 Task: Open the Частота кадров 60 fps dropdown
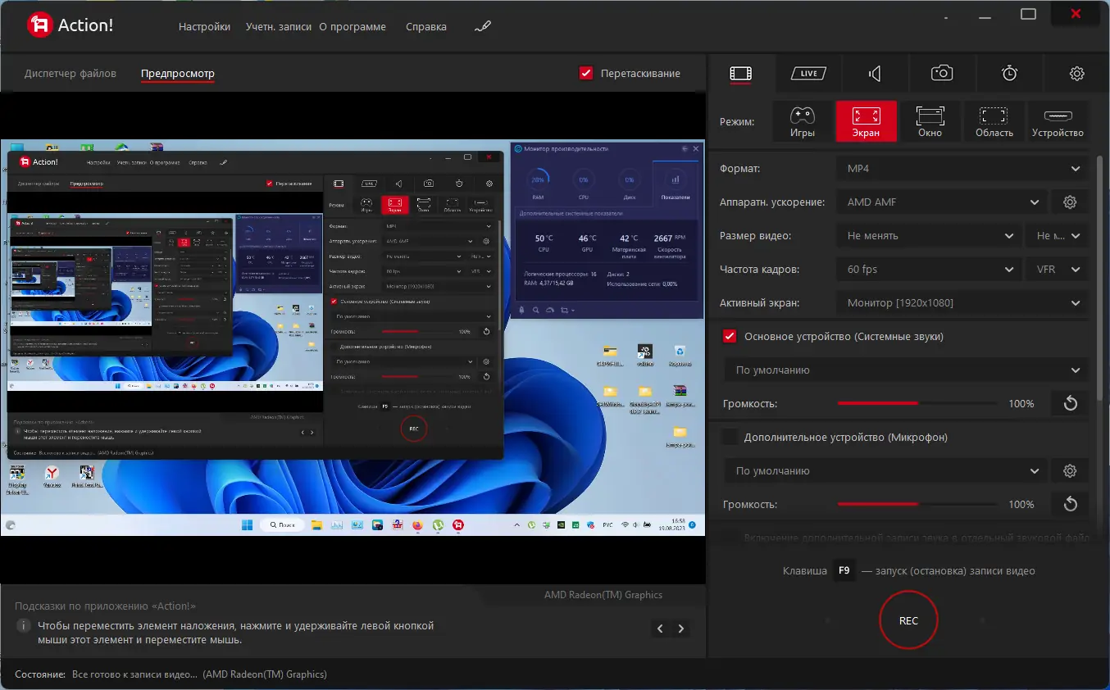point(930,269)
